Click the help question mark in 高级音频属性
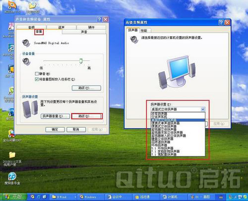 tap(221, 22)
